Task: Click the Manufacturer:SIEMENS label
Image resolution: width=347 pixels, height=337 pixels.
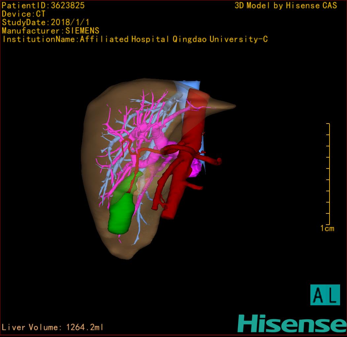Action: [x=50, y=31]
